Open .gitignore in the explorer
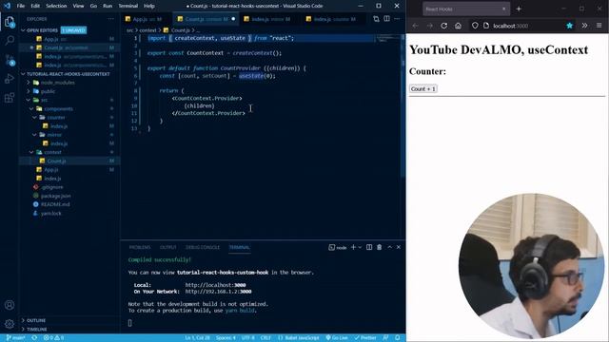 pos(52,187)
